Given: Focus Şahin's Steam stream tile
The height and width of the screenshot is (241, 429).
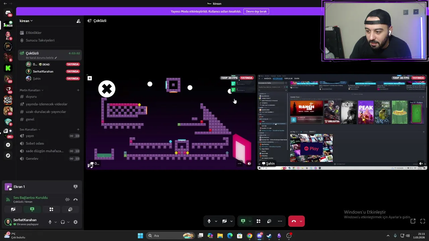Looking at the screenshot, I should click(x=342, y=122).
